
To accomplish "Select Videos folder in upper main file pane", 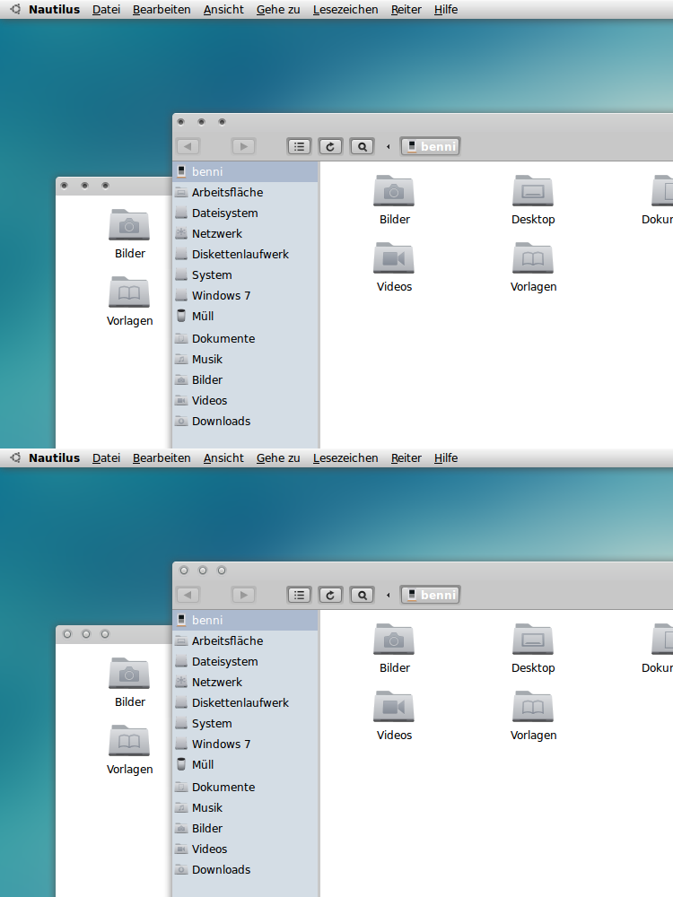I will (394, 267).
